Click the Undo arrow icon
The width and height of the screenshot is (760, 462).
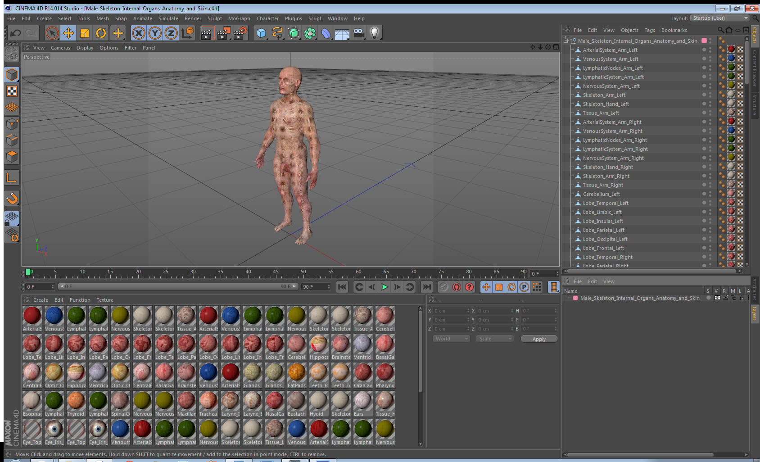(15, 33)
